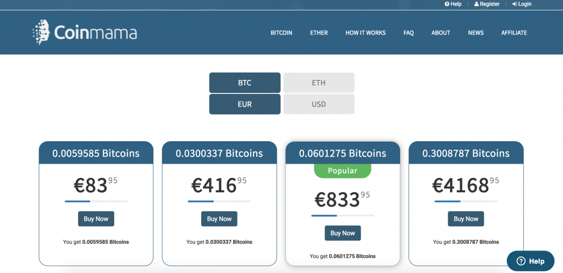Image resolution: width=563 pixels, height=273 pixels.
Task: Click progress bar under €83 price
Action: [96, 201]
